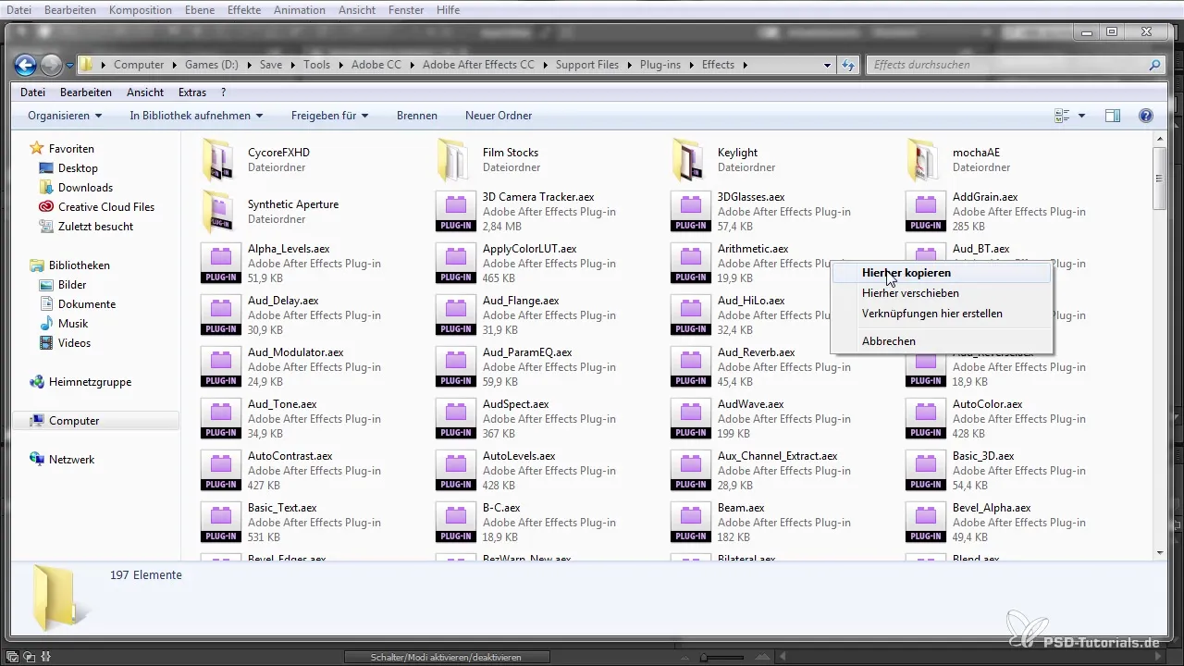This screenshot has width=1184, height=666.
Task: Click the Effects durchsuchen search field
Action: (1015, 65)
